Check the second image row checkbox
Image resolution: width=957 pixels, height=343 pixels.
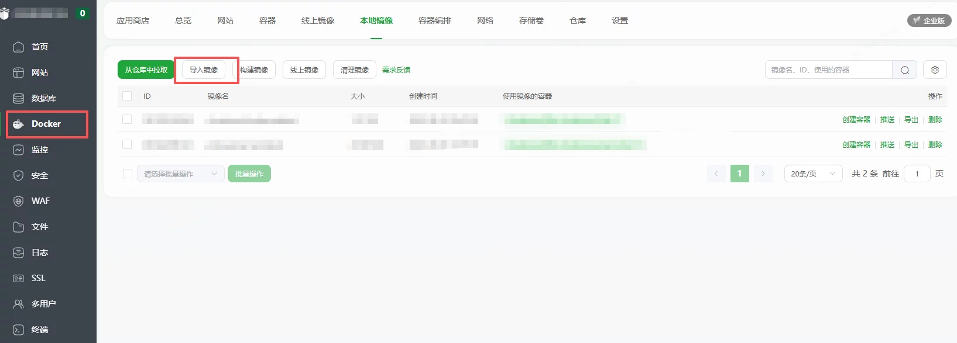[127, 144]
